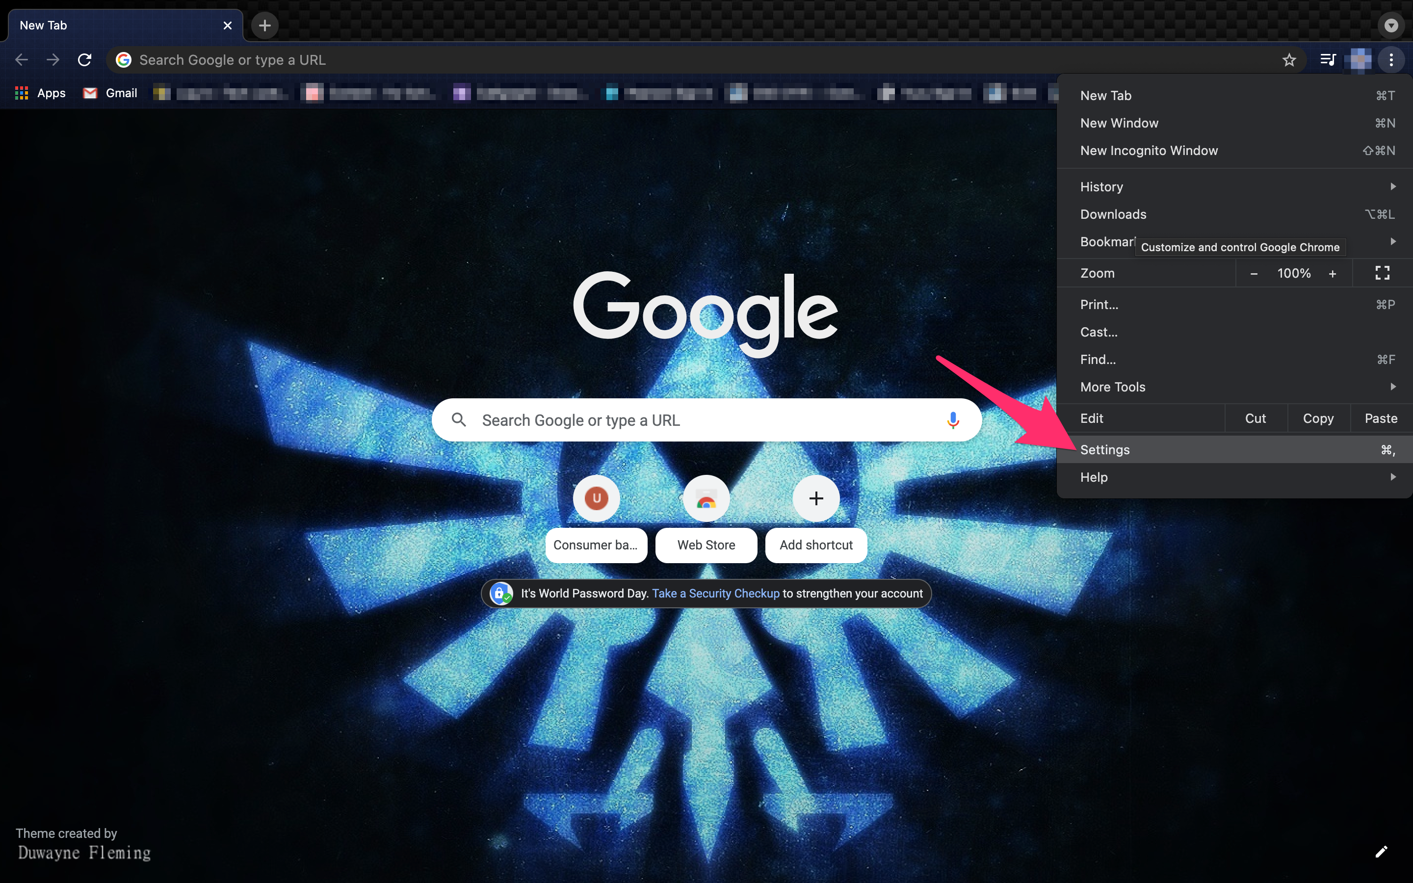This screenshot has height=883, width=1413.
Task: Select New Window from the menu
Action: 1234,123
